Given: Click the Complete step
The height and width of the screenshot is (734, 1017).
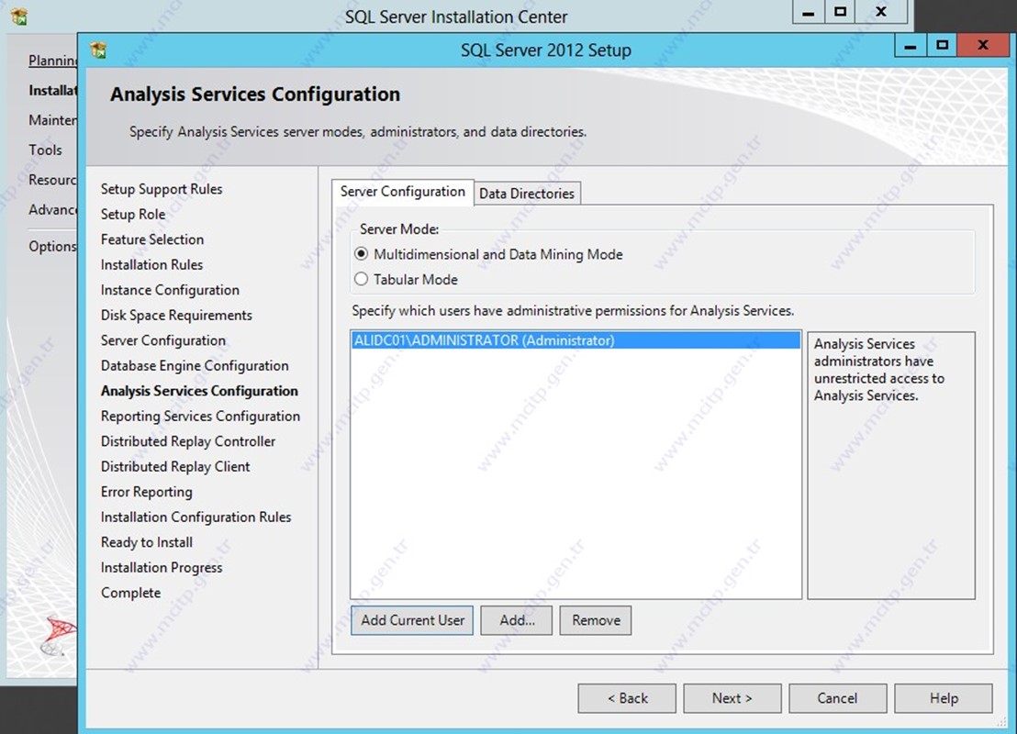Looking at the screenshot, I should click(131, 593).
